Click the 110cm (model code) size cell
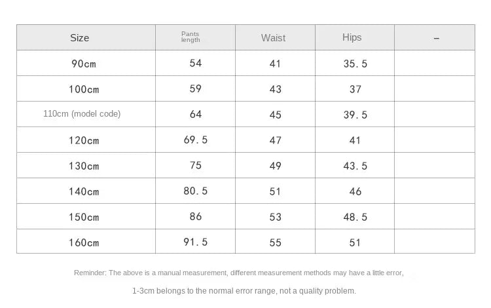This screenshot has height=308, width=491. (x=82, y=114)
